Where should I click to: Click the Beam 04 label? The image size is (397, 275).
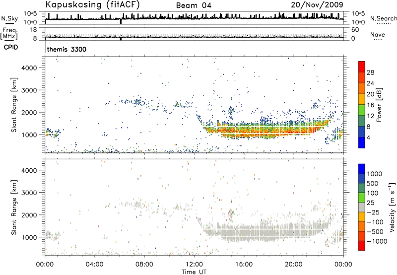194,5
